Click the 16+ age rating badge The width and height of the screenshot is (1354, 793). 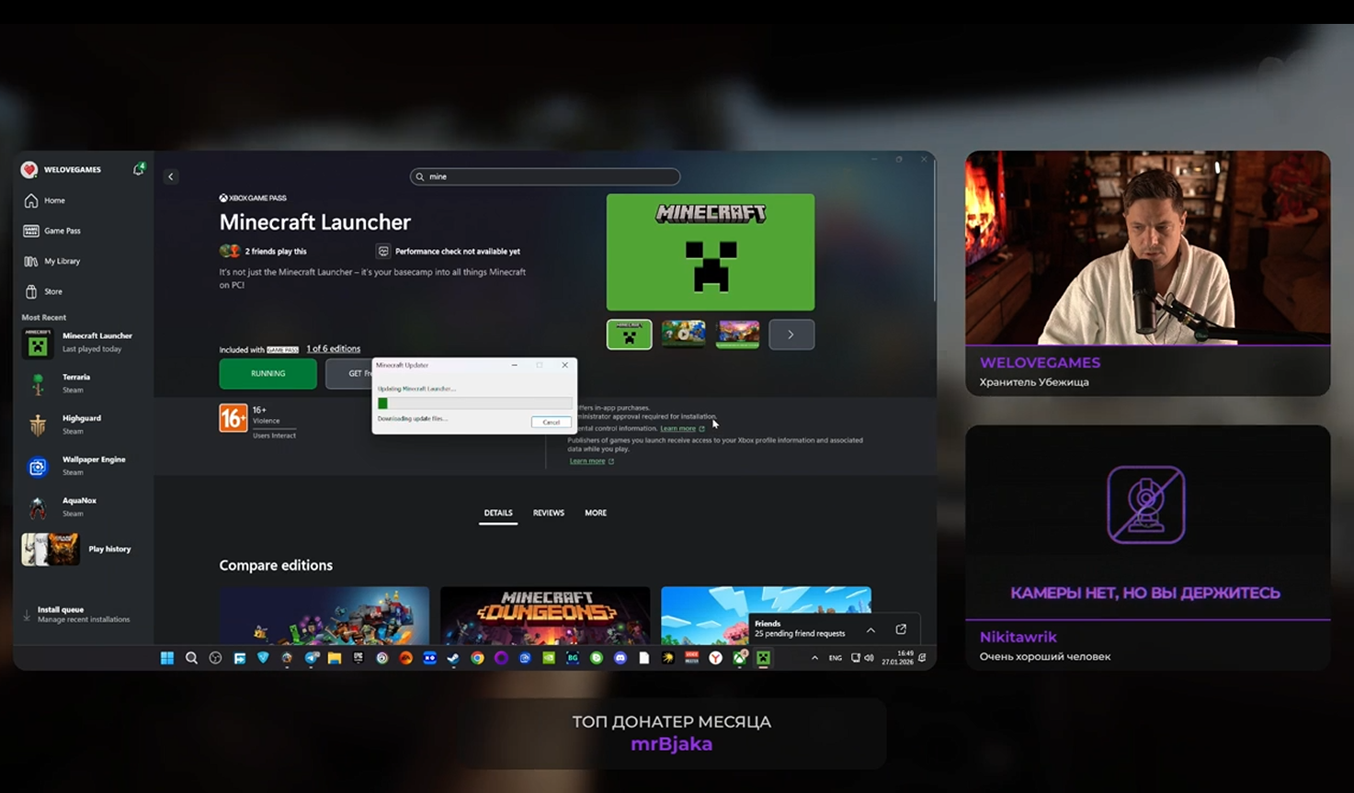pyautogui.click(x=233, y=418)
